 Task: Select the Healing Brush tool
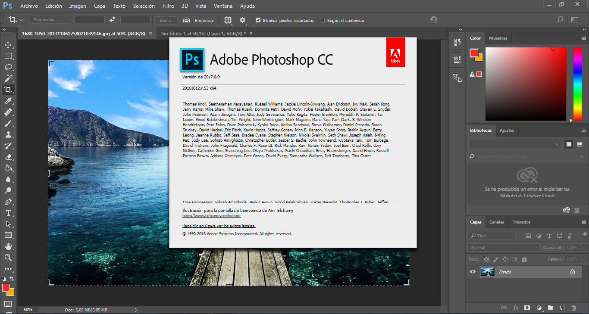click(x=8, y=112)
